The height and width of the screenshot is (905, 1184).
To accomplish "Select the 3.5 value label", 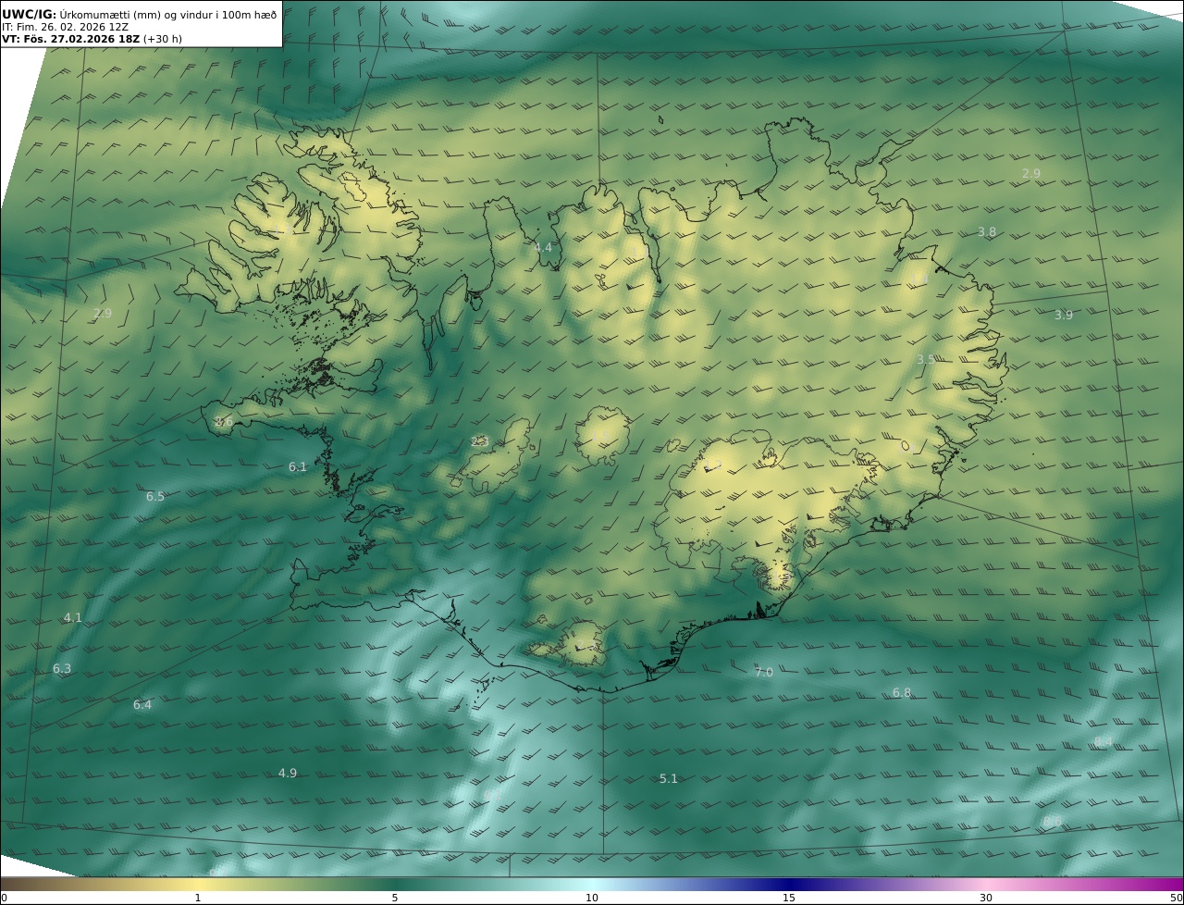I will click(x=925, y=360).
